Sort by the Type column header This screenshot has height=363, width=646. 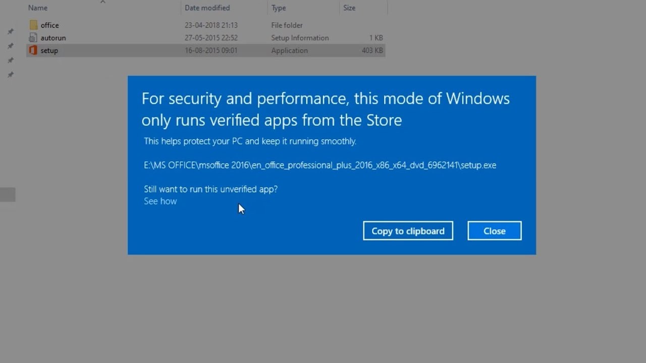click(x=279, y=8)
